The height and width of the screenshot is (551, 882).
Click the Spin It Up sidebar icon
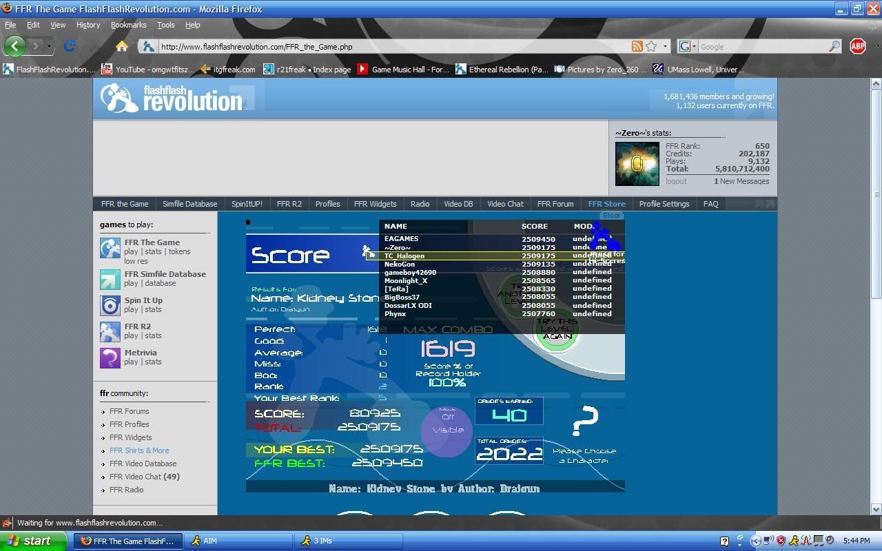pyautogui.click(x=110, y=305)
